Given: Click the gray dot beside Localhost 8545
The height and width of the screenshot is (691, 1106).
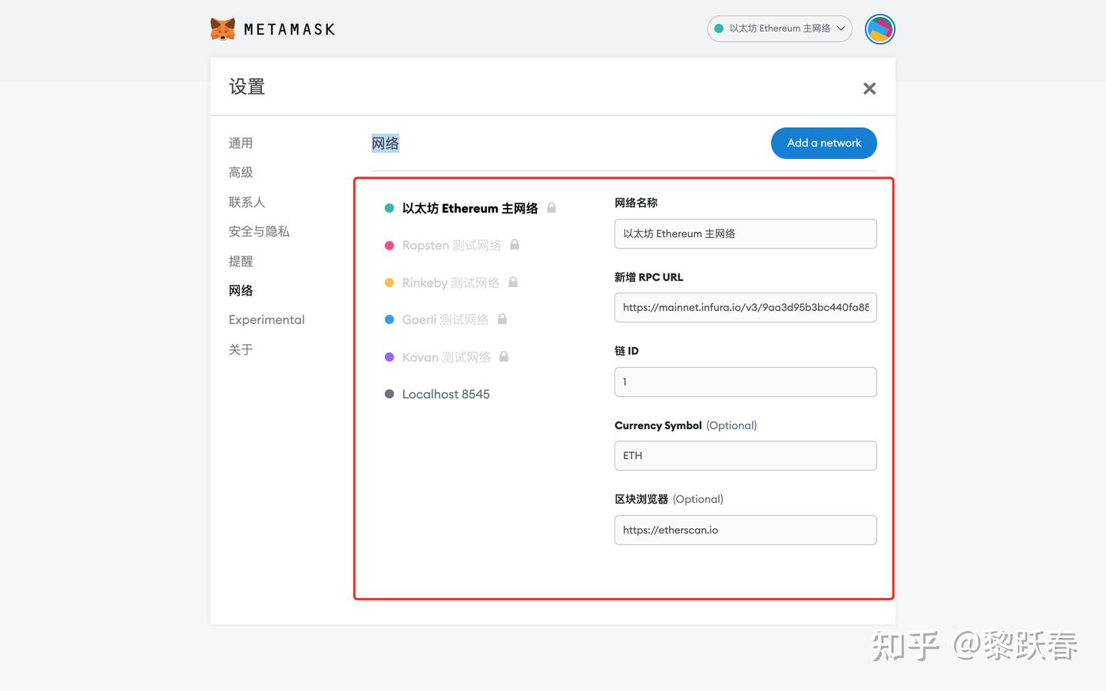Looking at the screenshot, I should point(389,393).
